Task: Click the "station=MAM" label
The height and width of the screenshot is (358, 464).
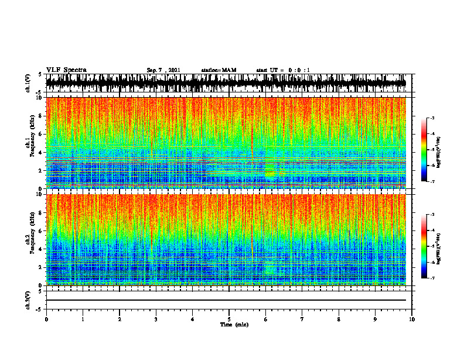Action: pos(219,70)
